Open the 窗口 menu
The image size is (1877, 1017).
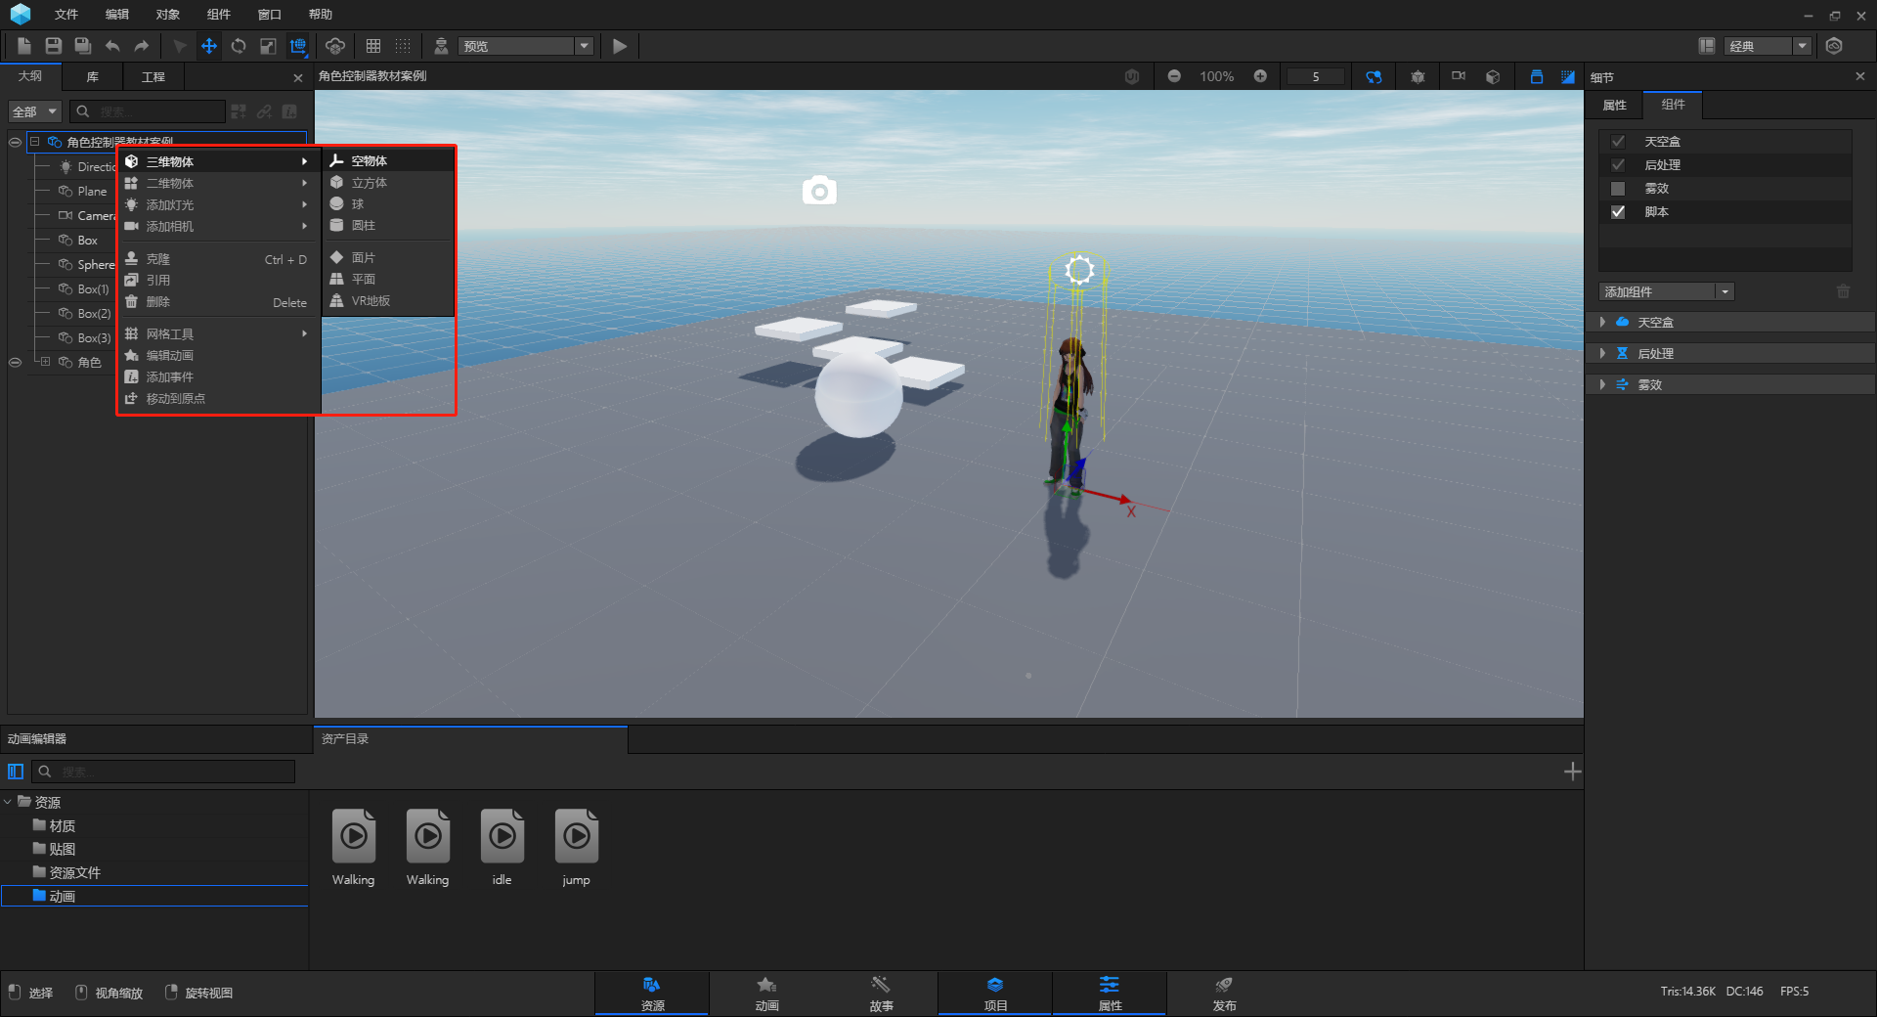point(270,15)
